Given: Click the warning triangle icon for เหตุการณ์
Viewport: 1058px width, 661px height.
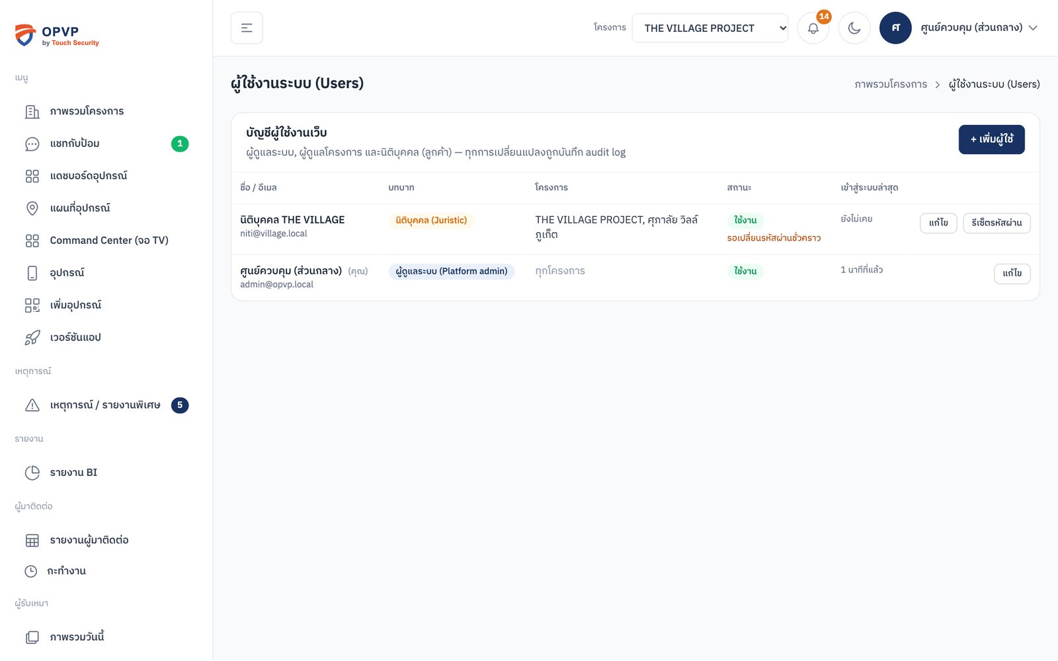Looking at the screenshot, I should coord(32,406).
